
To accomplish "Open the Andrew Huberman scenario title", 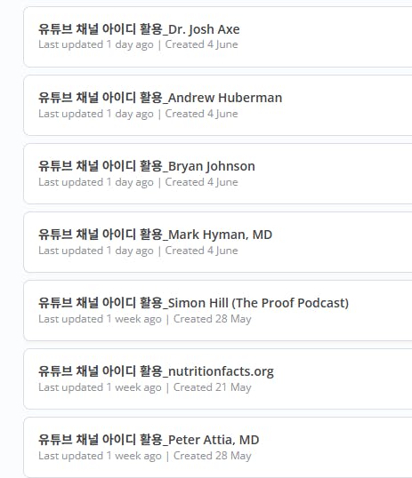I will pyautogui.click(x=160, y=98).
